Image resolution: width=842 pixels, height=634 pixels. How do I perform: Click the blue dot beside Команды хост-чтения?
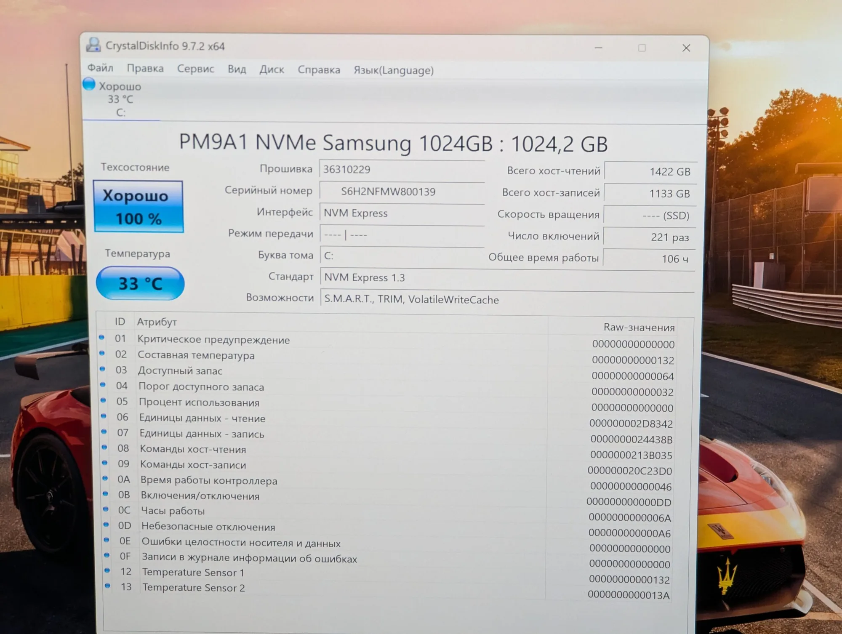point(104,447)
